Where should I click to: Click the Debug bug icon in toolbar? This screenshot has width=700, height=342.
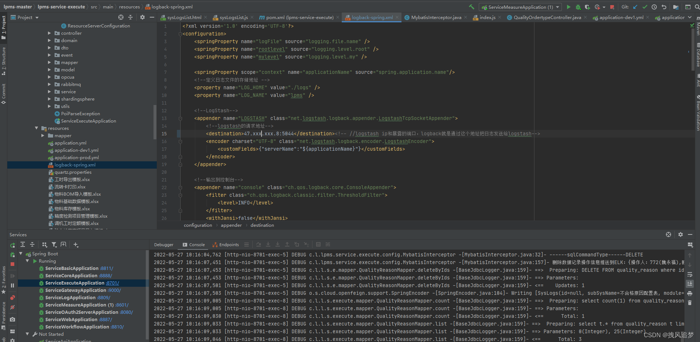[x=578, y=7]
